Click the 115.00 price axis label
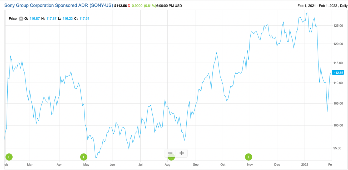This screenshot has width=348, height=170. coord(339,63)
